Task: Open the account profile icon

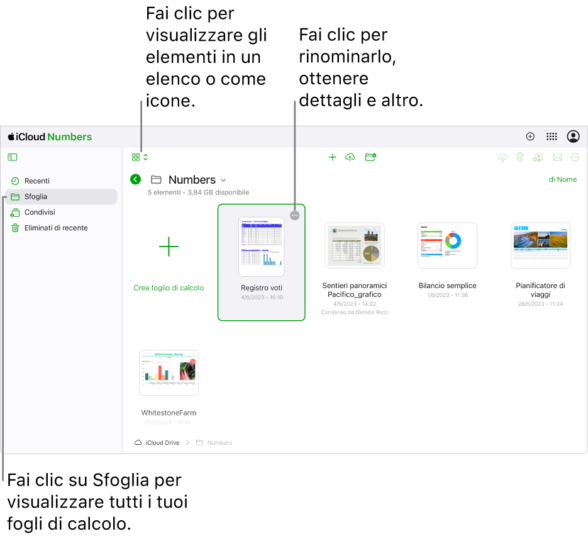Action: tap(574, 137)
